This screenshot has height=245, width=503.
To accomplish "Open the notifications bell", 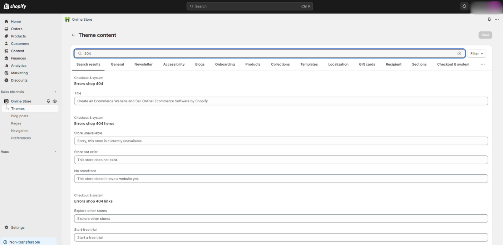I will [x=464, y=6].
